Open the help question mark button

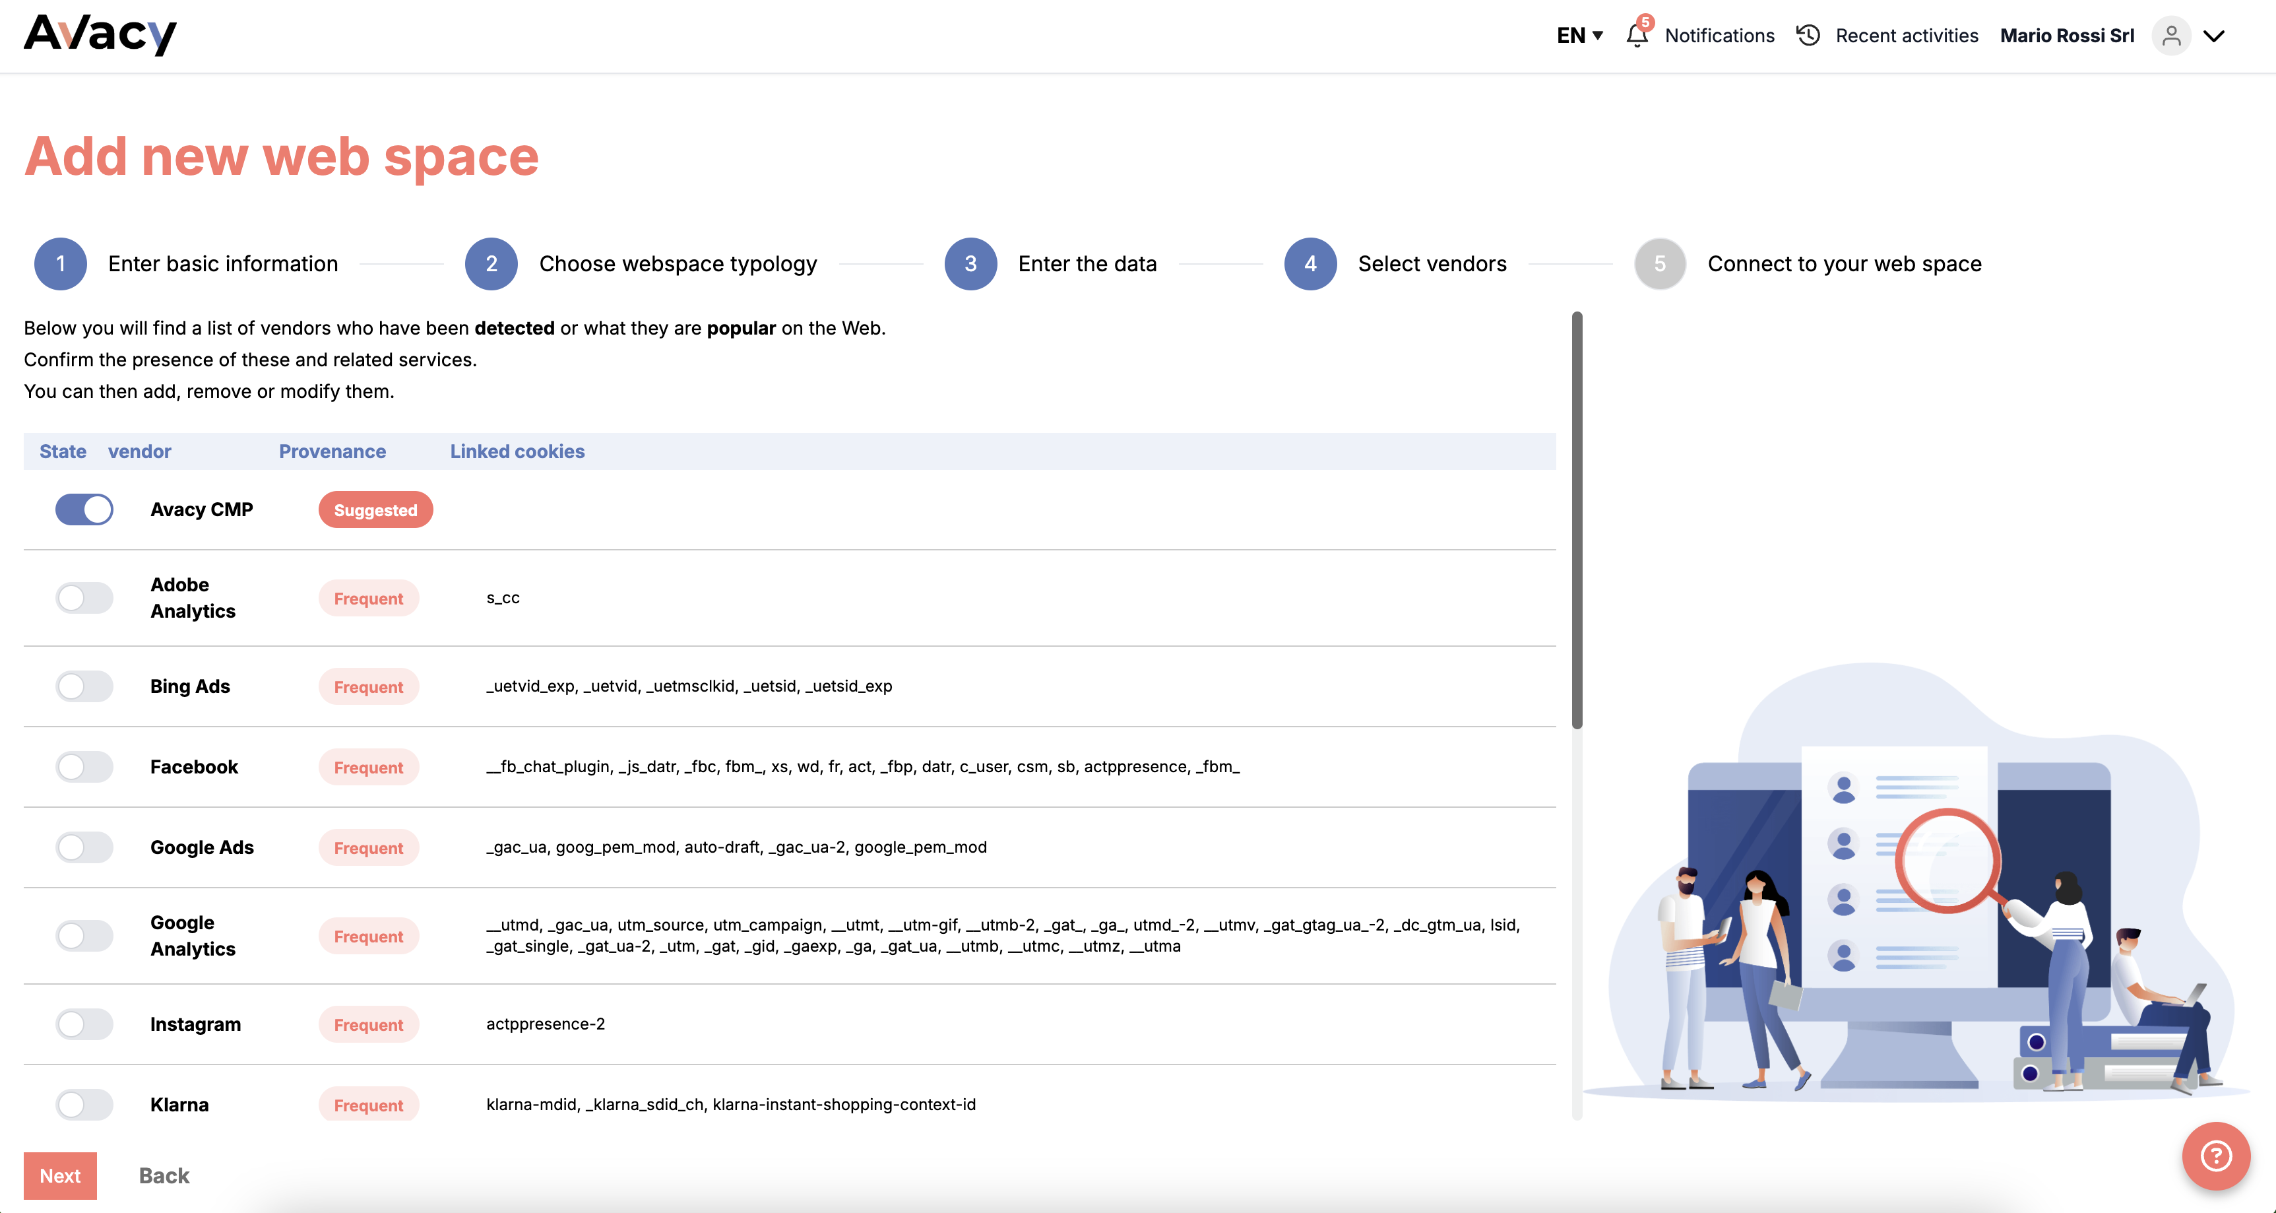coord(2216,1156)
